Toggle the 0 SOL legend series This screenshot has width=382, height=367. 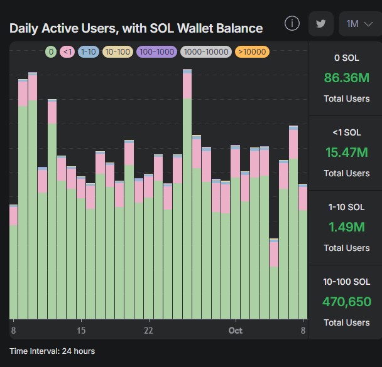[50, 52]
